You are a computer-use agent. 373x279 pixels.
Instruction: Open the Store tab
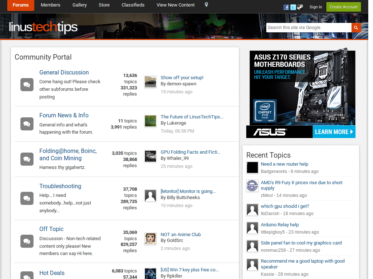tap(104, 5)
